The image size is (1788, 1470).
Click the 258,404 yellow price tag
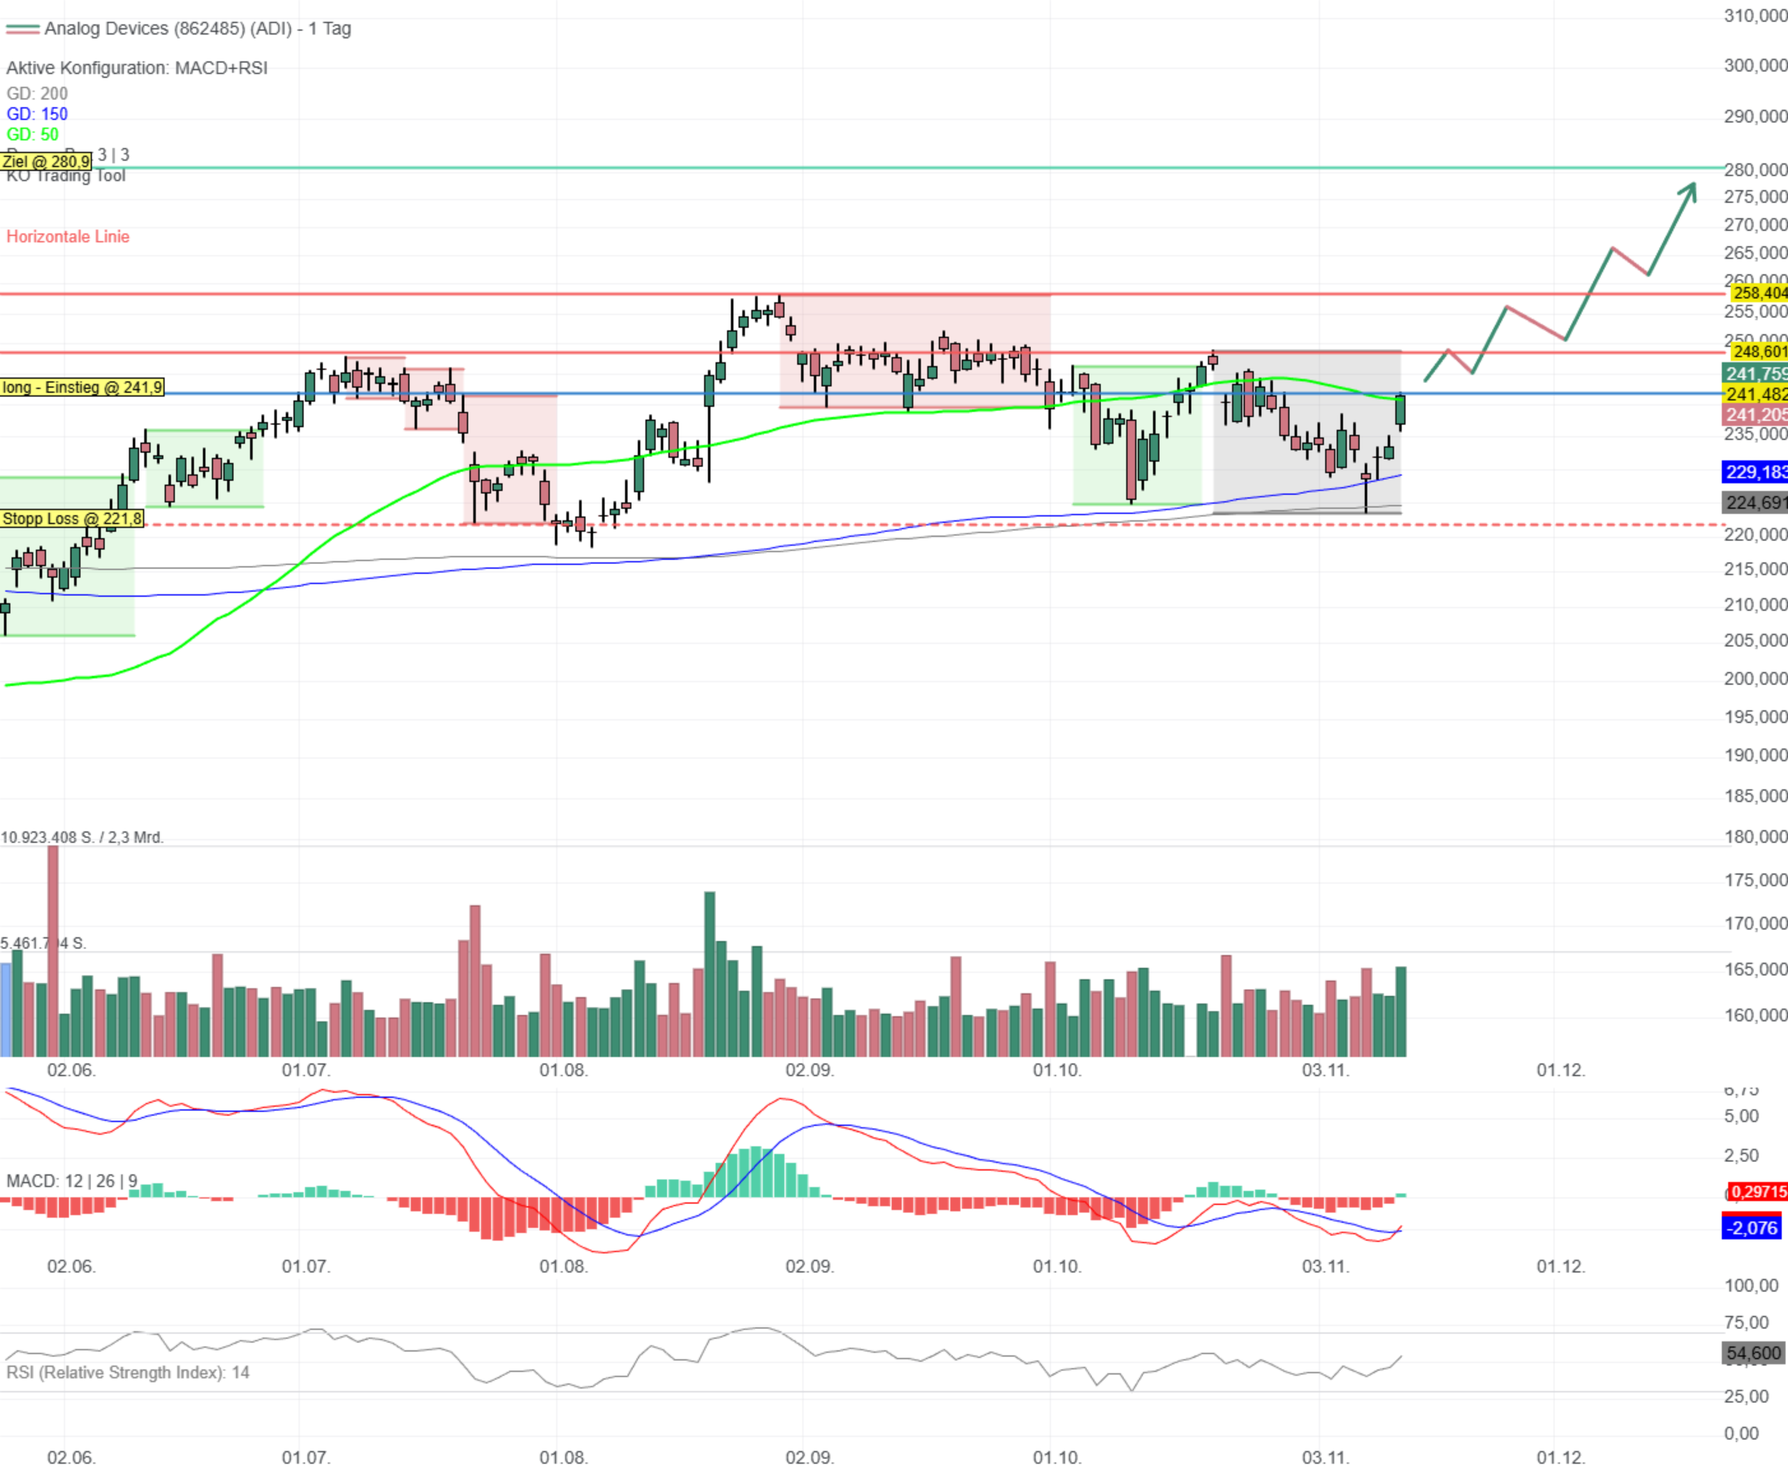pyautogui.click(x=1759, y=292)
